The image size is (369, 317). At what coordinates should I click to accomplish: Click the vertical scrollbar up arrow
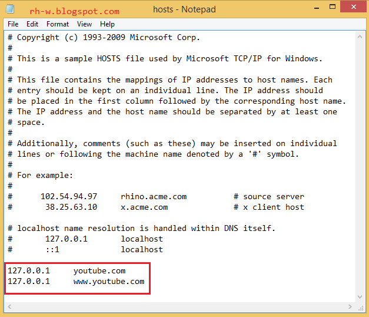tap(360, 37)
